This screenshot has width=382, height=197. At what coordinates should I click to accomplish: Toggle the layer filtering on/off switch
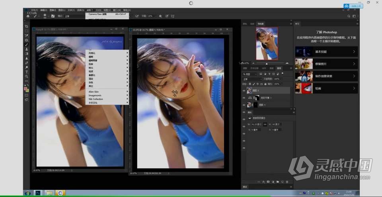click(283, 73)
